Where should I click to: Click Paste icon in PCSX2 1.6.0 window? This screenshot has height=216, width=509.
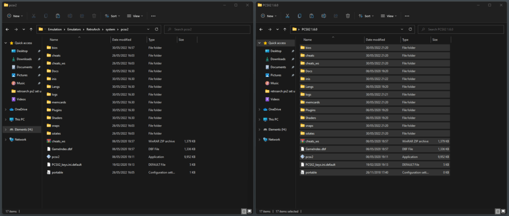click(311, 16)
